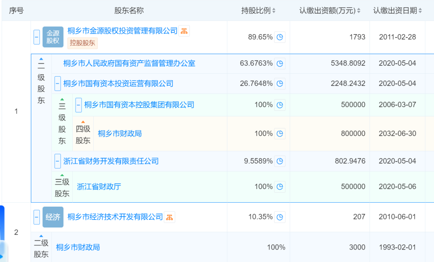
Task: Collapse 浙江省财务开发有限责任公司 row
Action: 57,161
